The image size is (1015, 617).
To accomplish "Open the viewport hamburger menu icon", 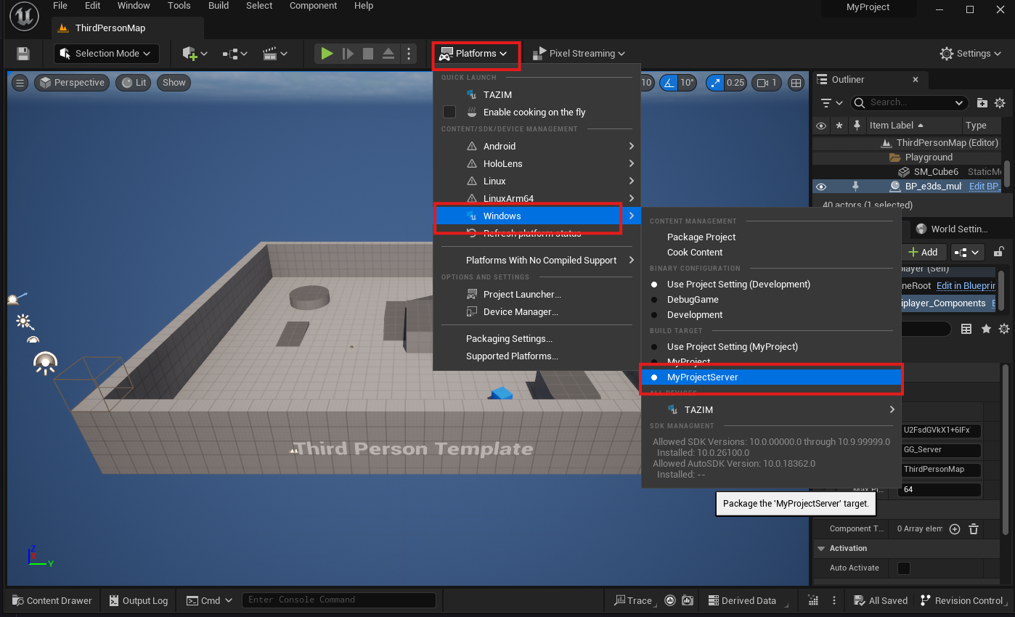I will 20,83.
